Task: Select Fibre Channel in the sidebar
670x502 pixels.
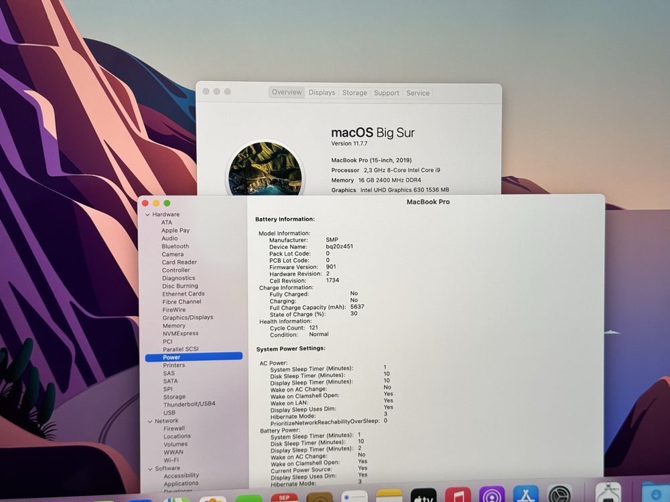Action: 182,302
